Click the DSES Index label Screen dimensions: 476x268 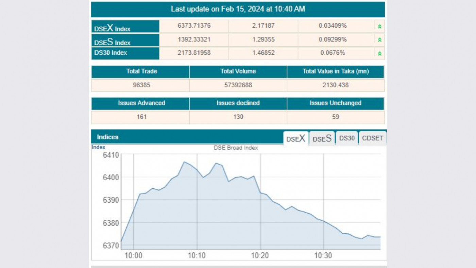[112, 42]
